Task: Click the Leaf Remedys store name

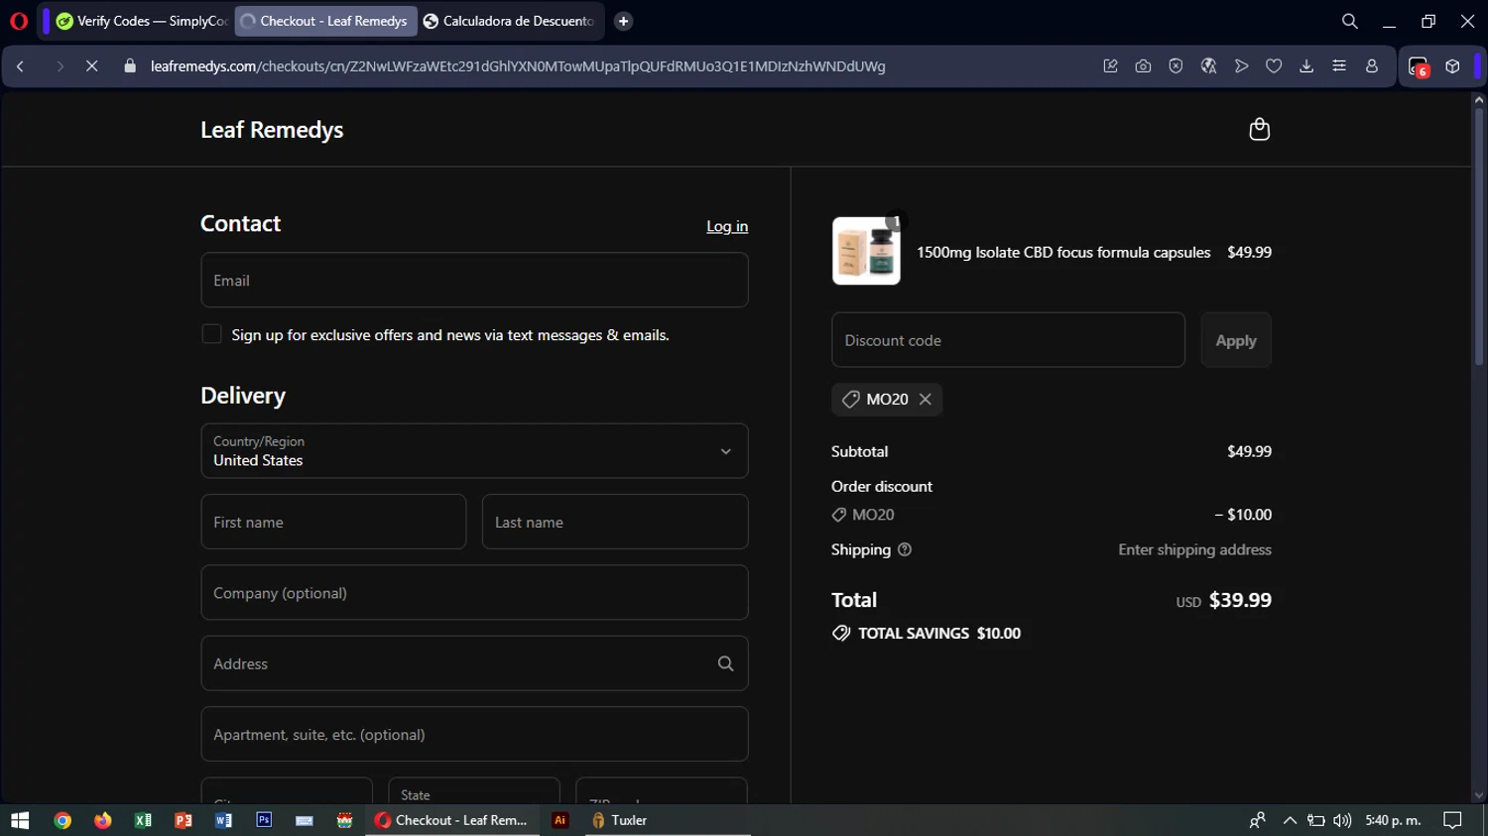Action: 272,130
